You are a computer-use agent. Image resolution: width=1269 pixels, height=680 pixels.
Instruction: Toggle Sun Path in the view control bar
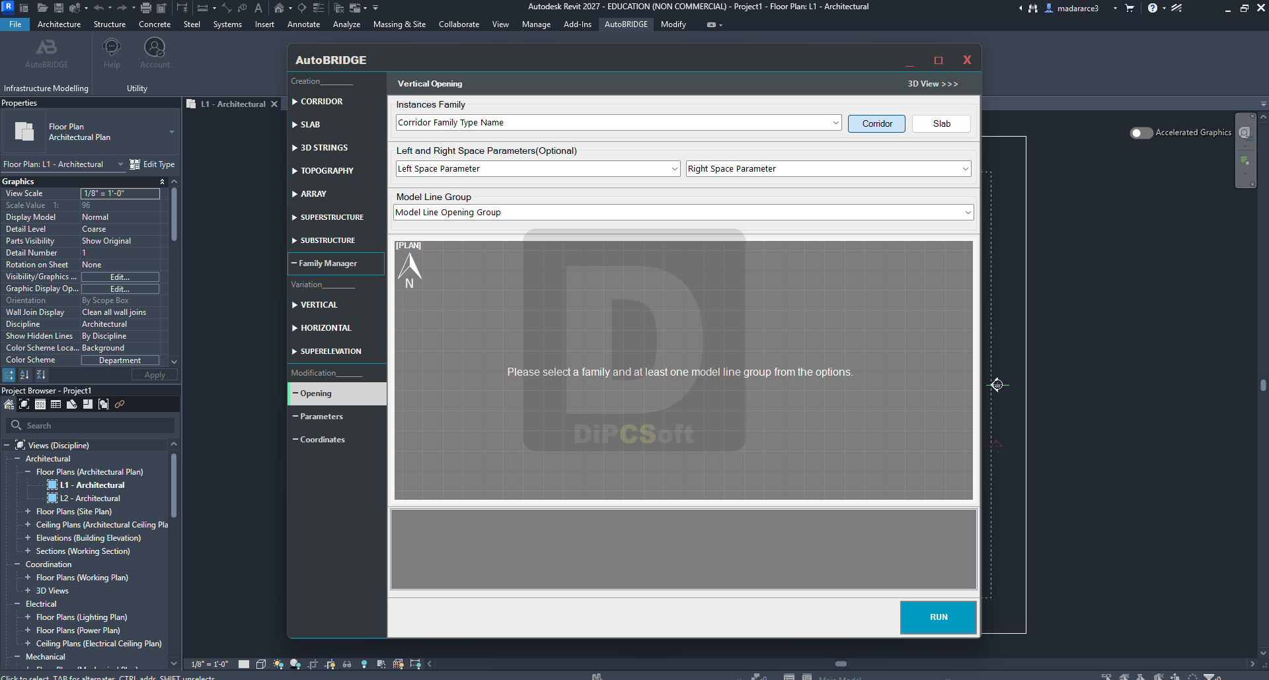278,664
